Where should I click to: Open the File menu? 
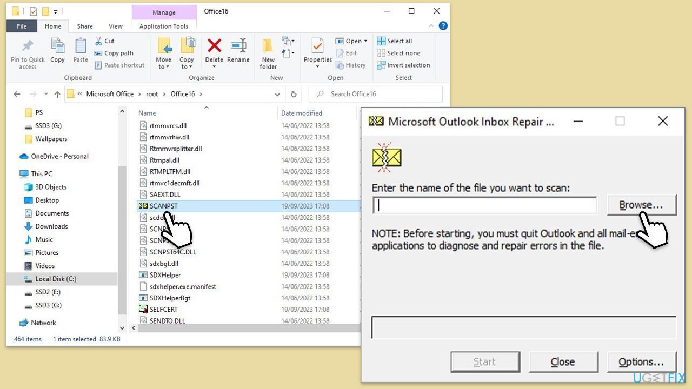coord(22,26)
